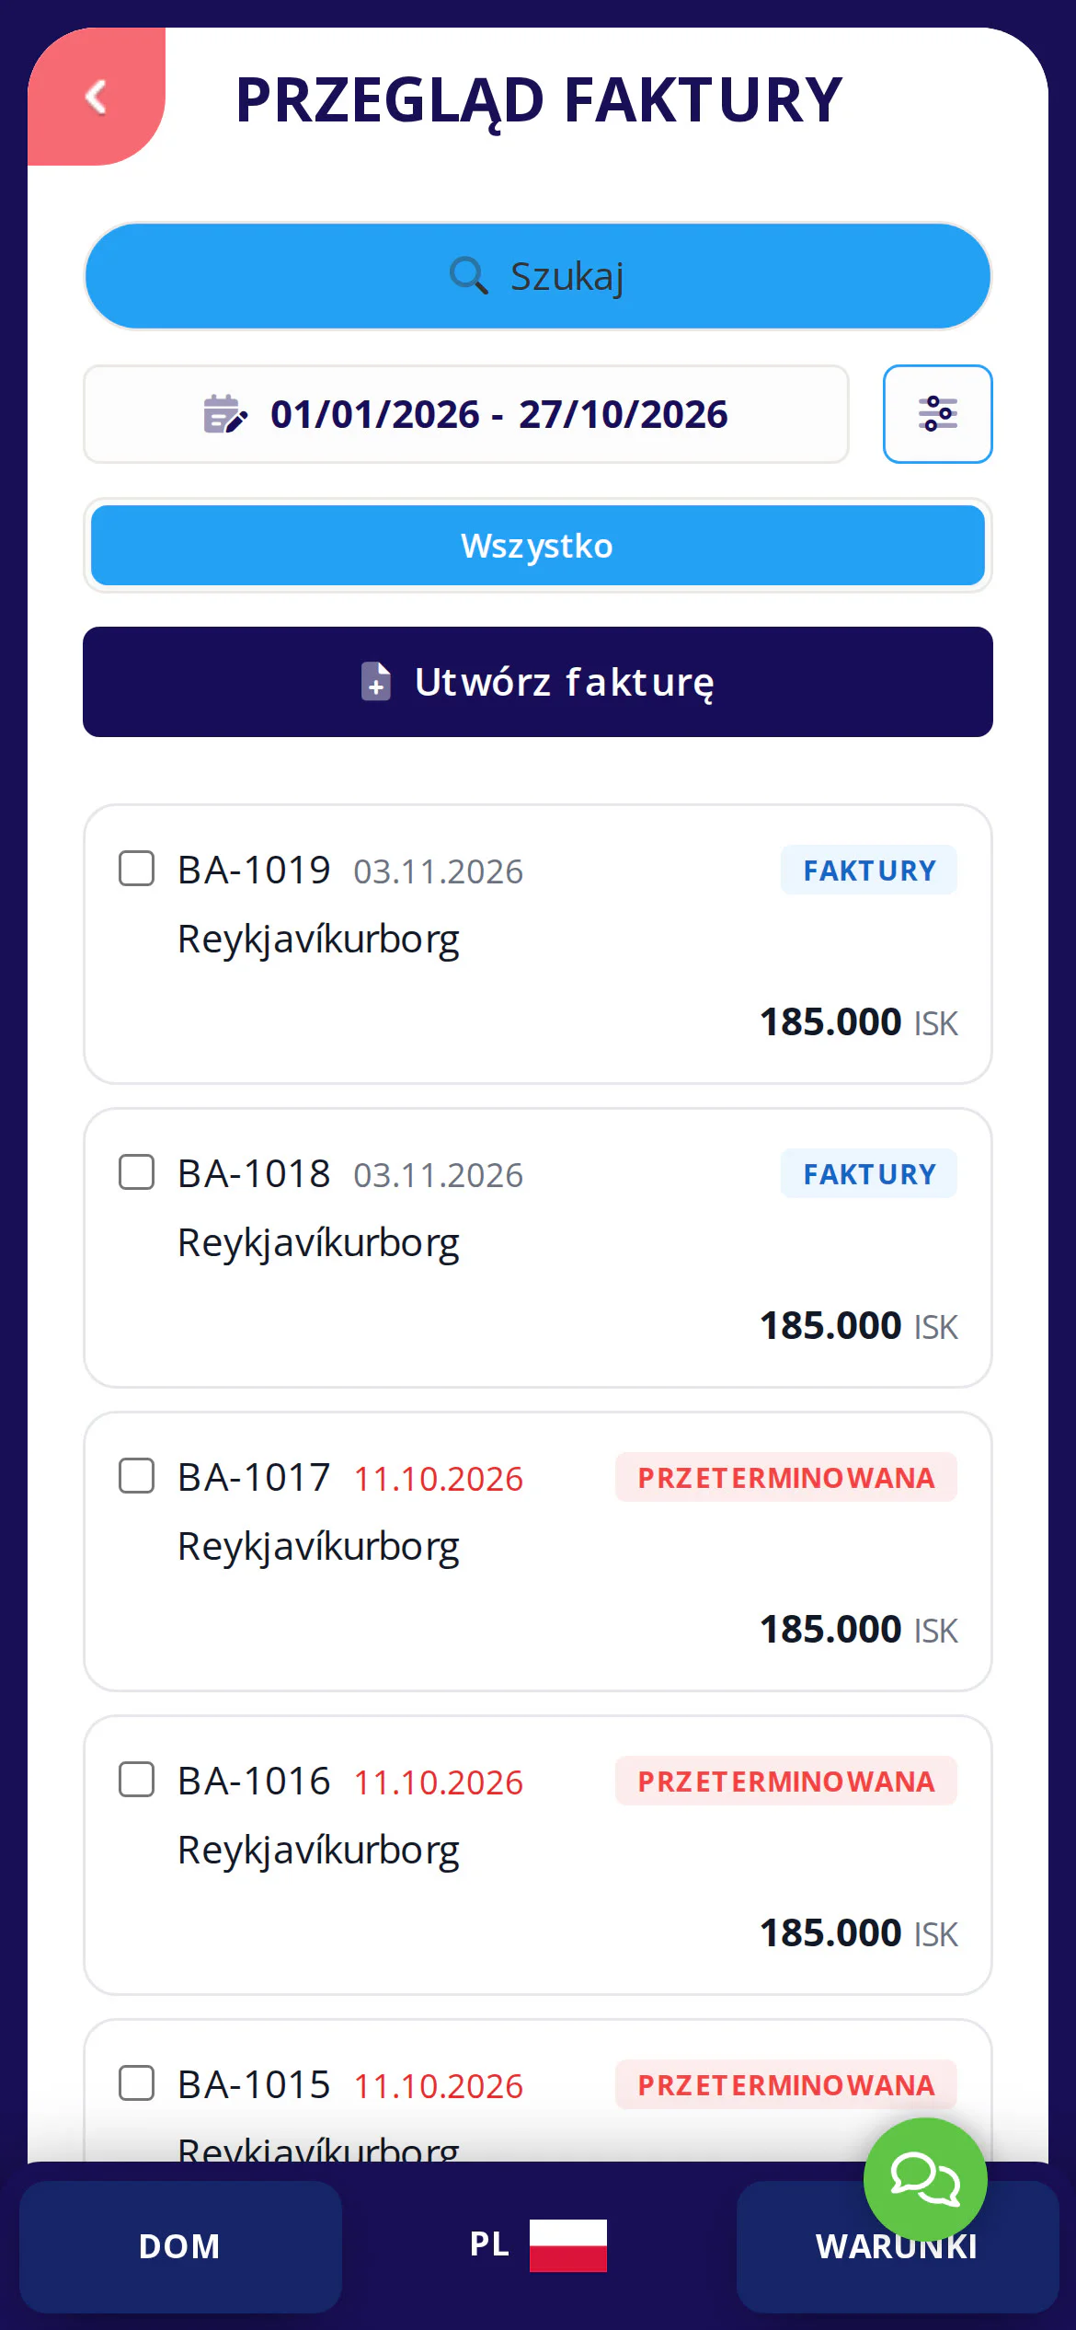Click the new document icon on Utwórz fakturę
This screenshot has height=2330, width=1076.
(x=376, y=682)
